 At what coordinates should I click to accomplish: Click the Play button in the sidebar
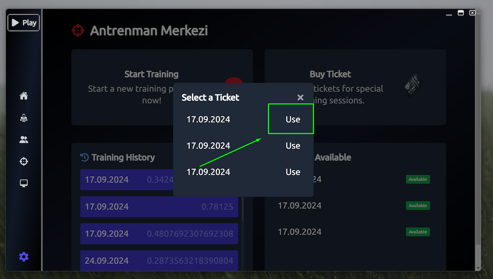pos(23,23)
